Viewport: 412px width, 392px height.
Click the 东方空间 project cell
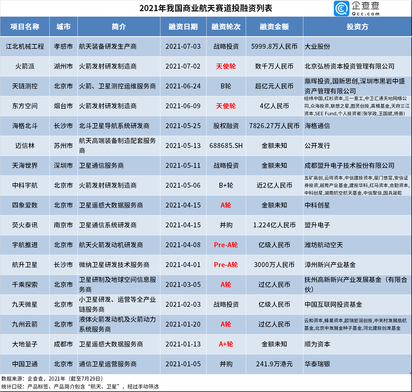tap(25, 106)
